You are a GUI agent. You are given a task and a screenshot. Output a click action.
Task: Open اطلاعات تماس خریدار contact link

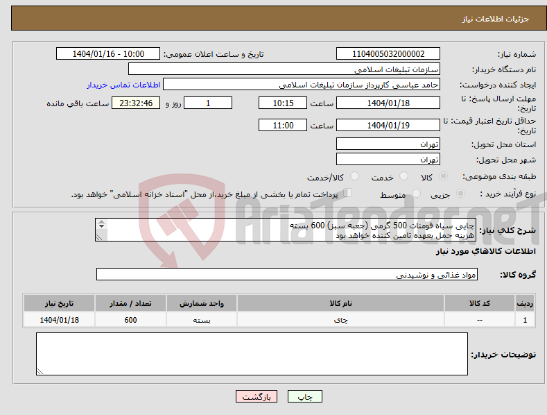click(x=123, y=85)
